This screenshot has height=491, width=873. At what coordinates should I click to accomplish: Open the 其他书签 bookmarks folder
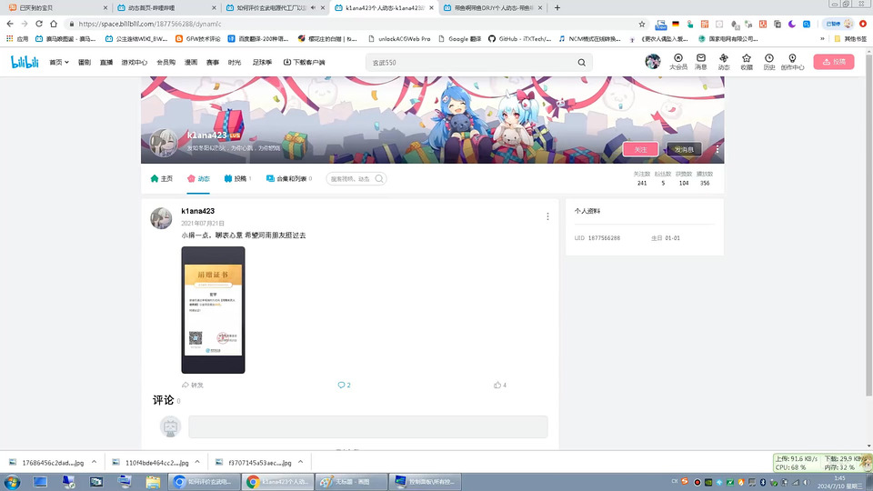click(x=851, y=38)
